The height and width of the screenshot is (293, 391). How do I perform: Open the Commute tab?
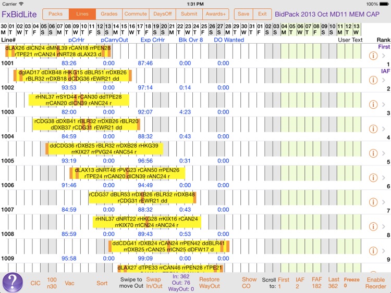point(136,14)
